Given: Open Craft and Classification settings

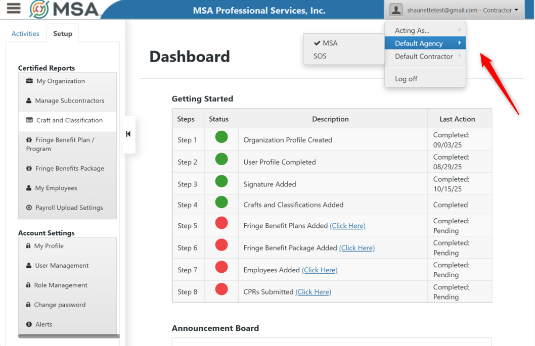Looking at the screenshot, I should (66, 121).
